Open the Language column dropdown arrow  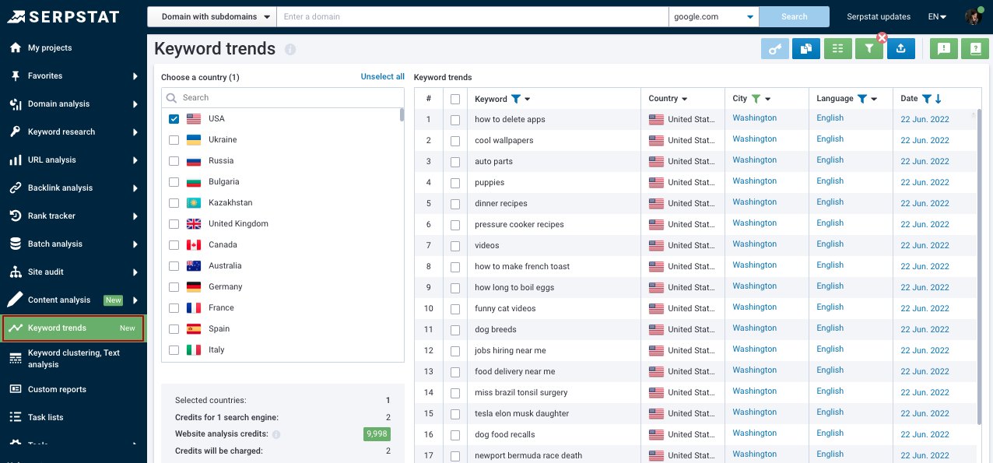[875, 100]
